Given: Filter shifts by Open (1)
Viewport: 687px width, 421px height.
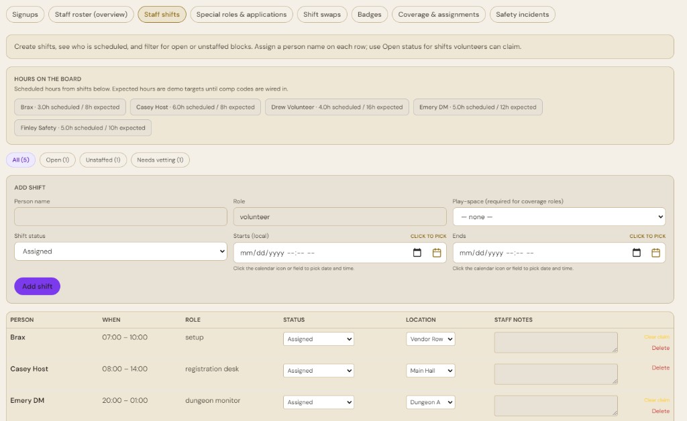Looking at the screenshot, I should [x=58, y=160].
